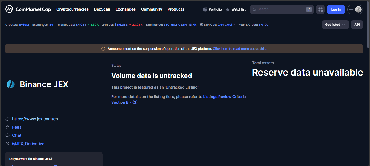
Task: Open the 'Click here to read more' link
Action: pyautogui.click(x=240, y=49)
